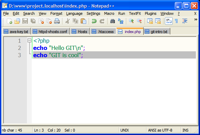The height and width of the screenshot is (135, 200).
Task: Open the Edit menu
Action: pos(16,13)
